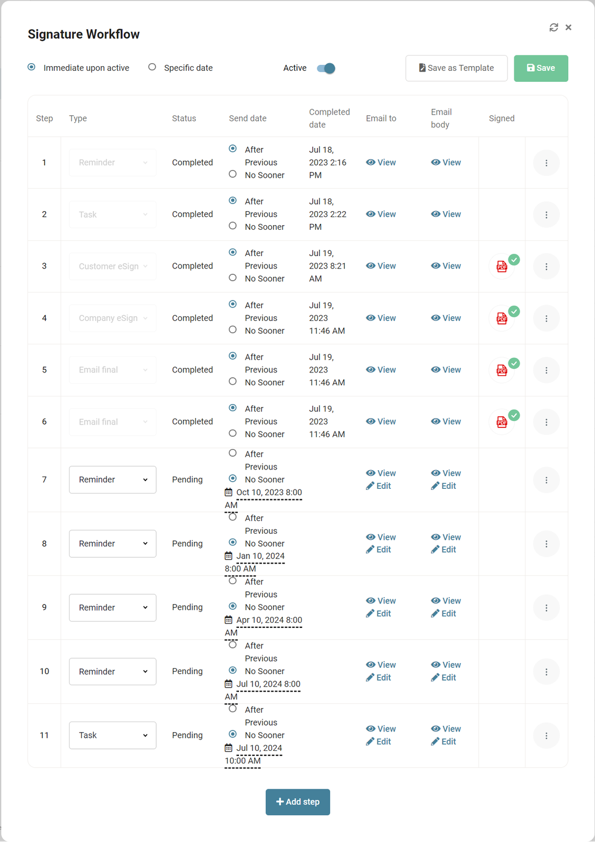Open the signed PDF icon for step 6
The height and width of the screenshot is (842, 595).
(502, 422)
